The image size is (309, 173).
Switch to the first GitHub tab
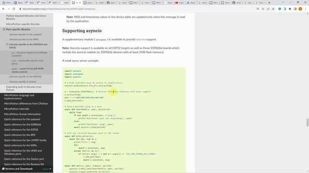click(x=111, y=3)
